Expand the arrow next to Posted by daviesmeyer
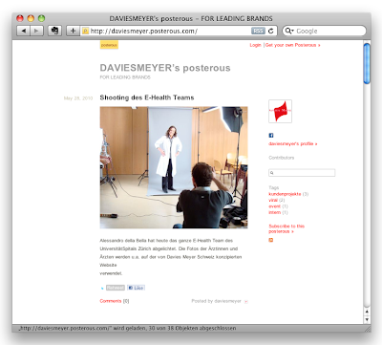Screen dimensions: 382x345 [x=245, y=301]
